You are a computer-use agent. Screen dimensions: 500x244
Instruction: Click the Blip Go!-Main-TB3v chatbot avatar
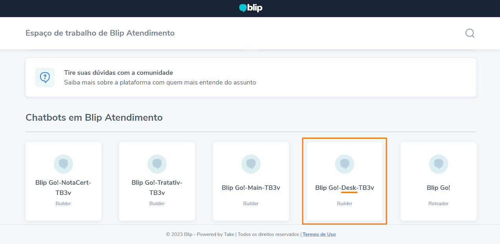tap(251, 164)
